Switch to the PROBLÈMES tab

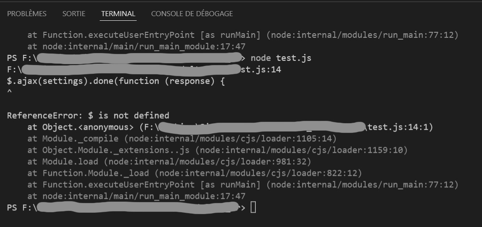point(27,14)
